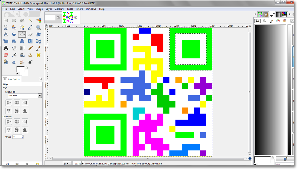The height and width of the screenshot is (170, 298).
Task: Open the File menu
Action: point(5,9)
